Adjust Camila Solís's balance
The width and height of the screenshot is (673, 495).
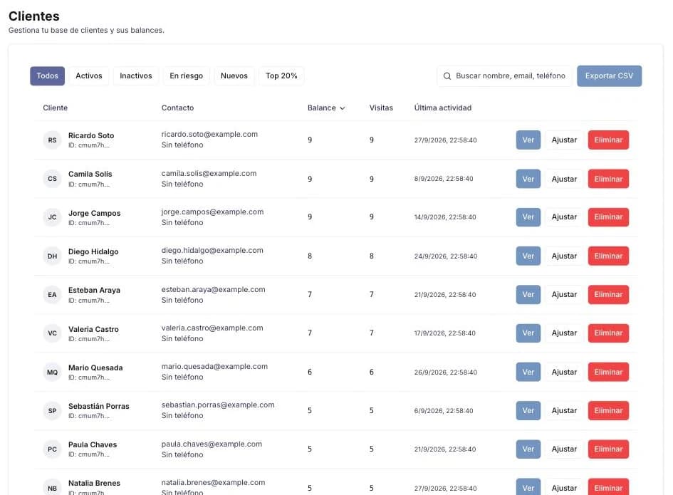point(564,179)
